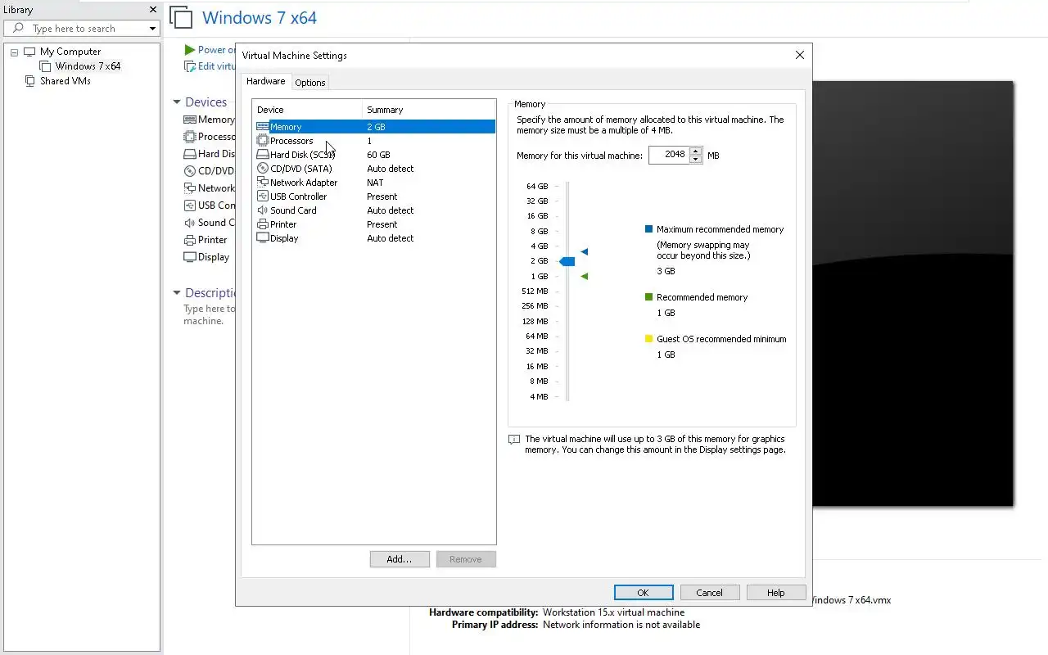Click the Add... hardware button

coord(400,559)
